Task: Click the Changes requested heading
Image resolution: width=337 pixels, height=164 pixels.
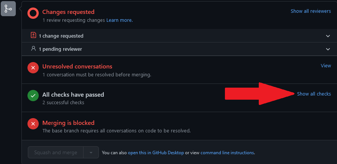Action: pos(68,12)
